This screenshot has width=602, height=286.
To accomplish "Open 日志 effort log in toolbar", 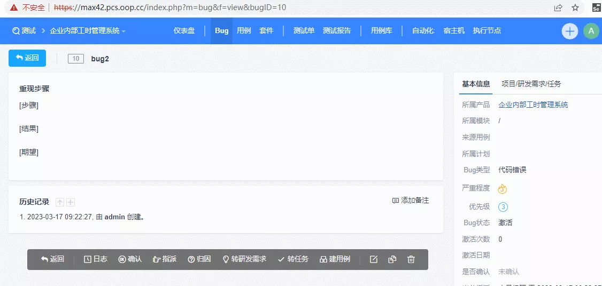I will [x=96, y=259].
